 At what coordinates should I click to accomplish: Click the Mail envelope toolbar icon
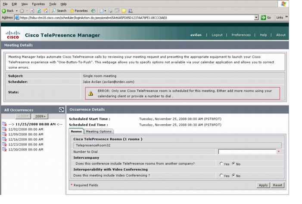tap(102, 11)
